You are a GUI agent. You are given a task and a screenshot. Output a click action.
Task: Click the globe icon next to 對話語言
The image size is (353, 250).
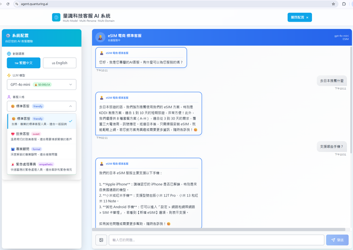pos(9,54)
